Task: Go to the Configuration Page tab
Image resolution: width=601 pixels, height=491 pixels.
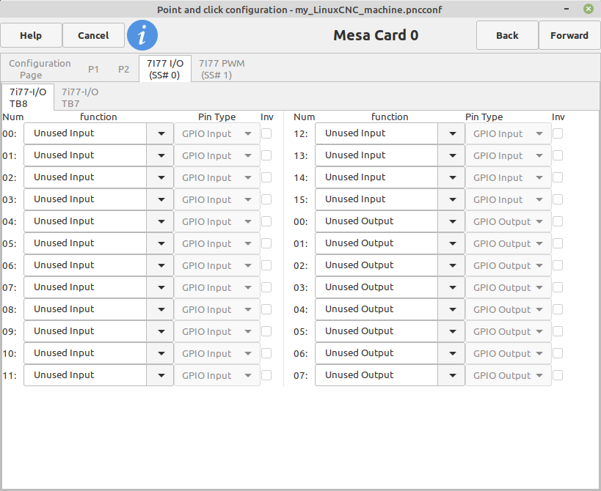Action: tap(40, 69)
